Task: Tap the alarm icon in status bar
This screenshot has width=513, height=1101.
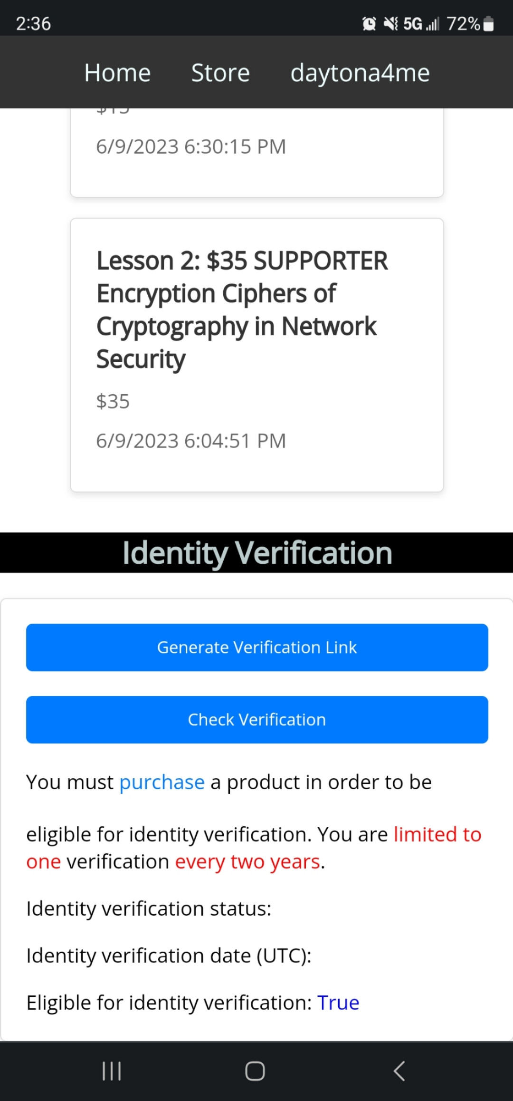Action: coord(369,23)
